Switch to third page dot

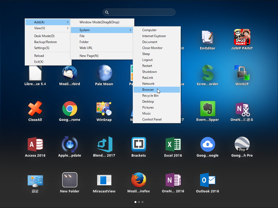tap(143, 202)
